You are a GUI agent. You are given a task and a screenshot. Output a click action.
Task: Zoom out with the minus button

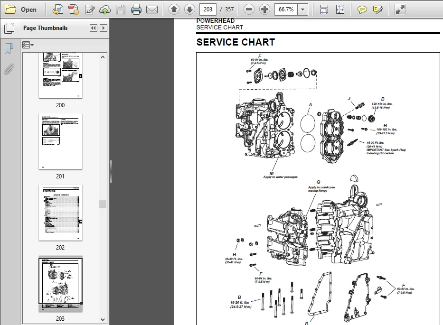(x=249, y=9)
